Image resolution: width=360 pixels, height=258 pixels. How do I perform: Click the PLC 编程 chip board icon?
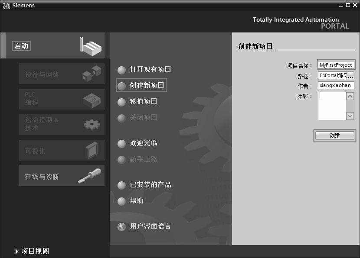click(92, 100)
